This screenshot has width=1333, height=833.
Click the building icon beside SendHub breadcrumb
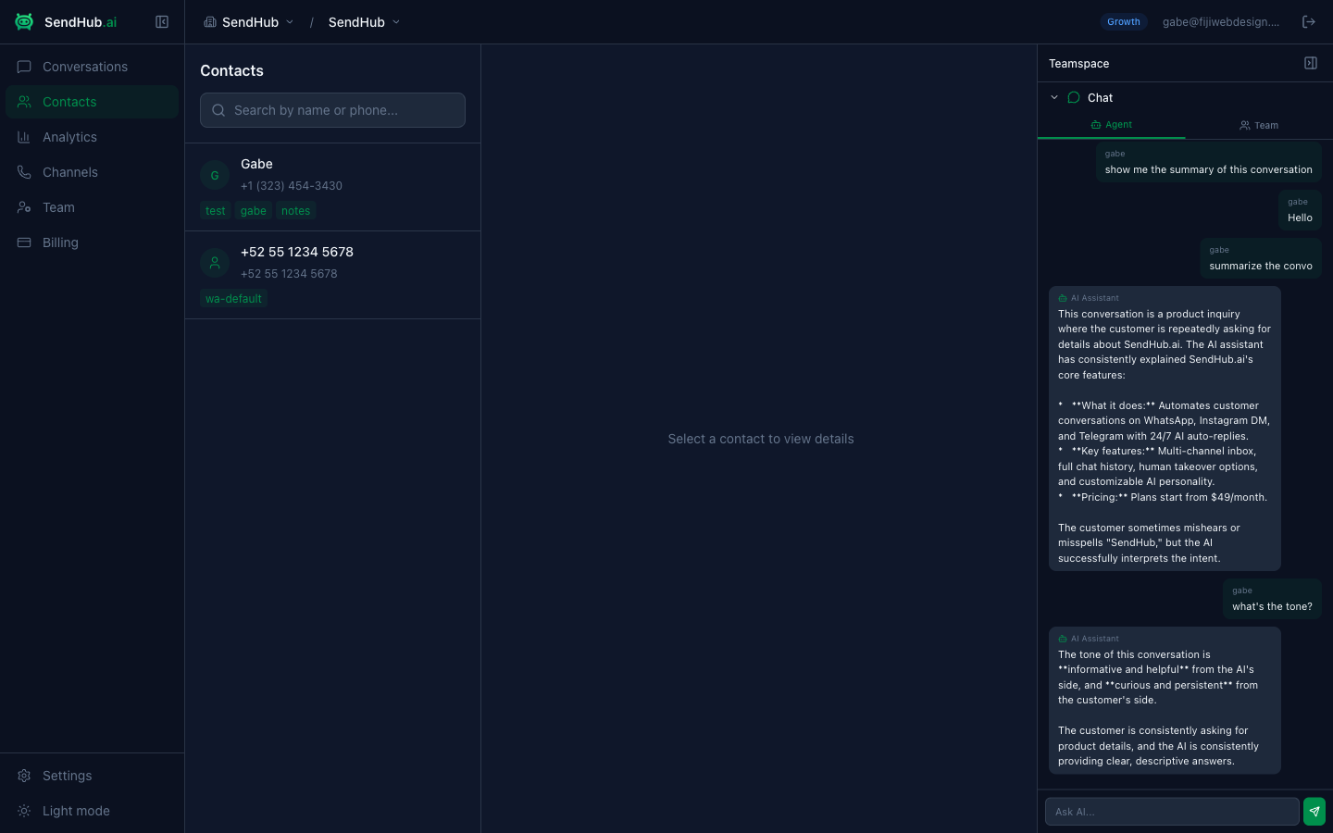[210, 22]
